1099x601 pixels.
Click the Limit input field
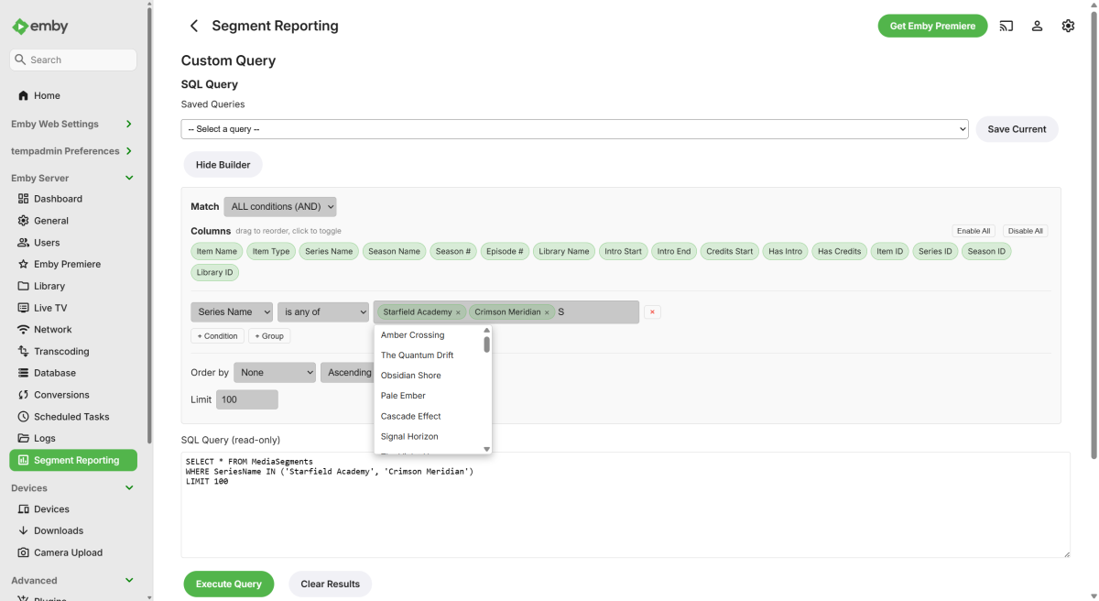click(x=246, y=399)
